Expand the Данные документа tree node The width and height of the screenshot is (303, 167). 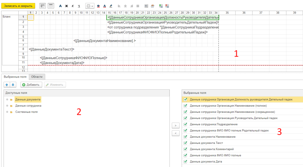tap(7, 99)
